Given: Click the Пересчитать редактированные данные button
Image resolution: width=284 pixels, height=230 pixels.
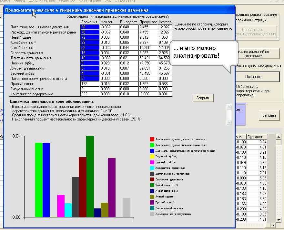Looking at the screenshot, I should (x=256, y=32).
